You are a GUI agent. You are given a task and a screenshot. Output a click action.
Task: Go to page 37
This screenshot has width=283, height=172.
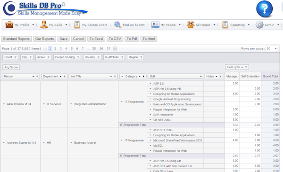click(108, 48)
